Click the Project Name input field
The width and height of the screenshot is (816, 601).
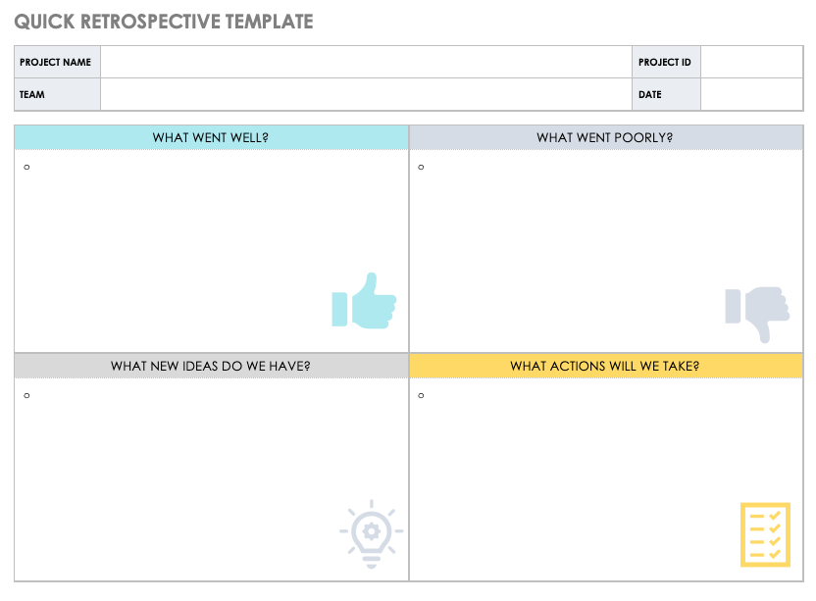click(x=366, y=62)
